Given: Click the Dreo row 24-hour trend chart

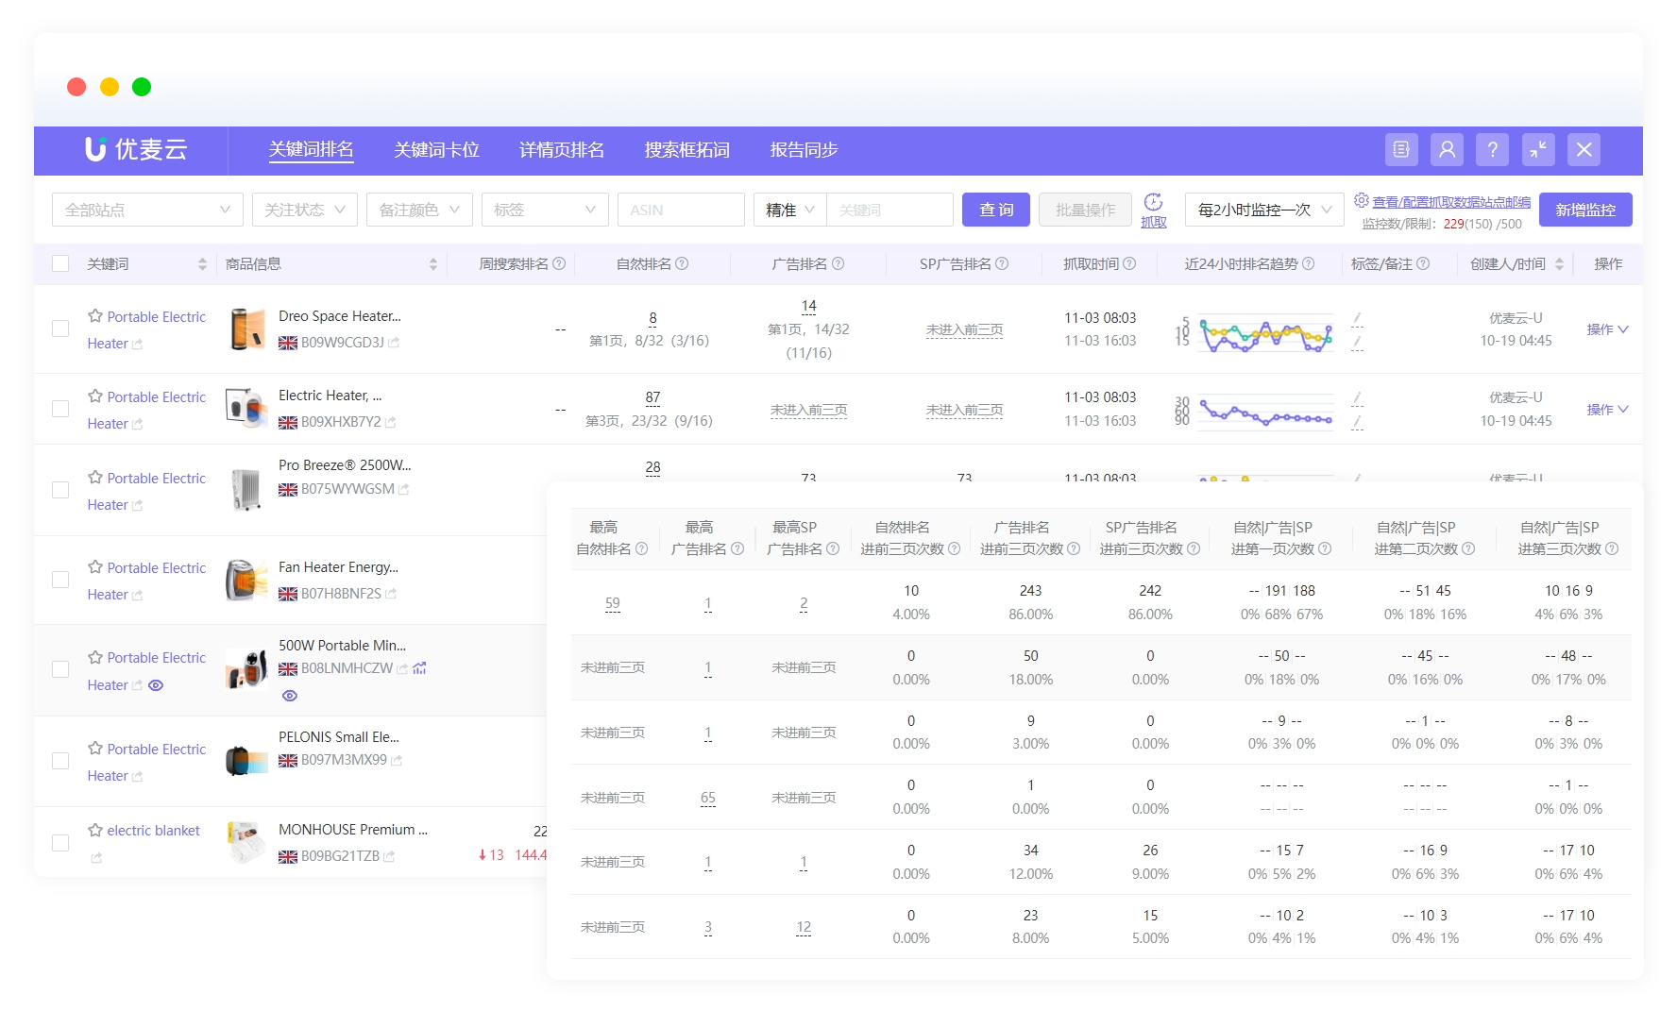Looking at the screenshot, I should tap(1265, 334).
